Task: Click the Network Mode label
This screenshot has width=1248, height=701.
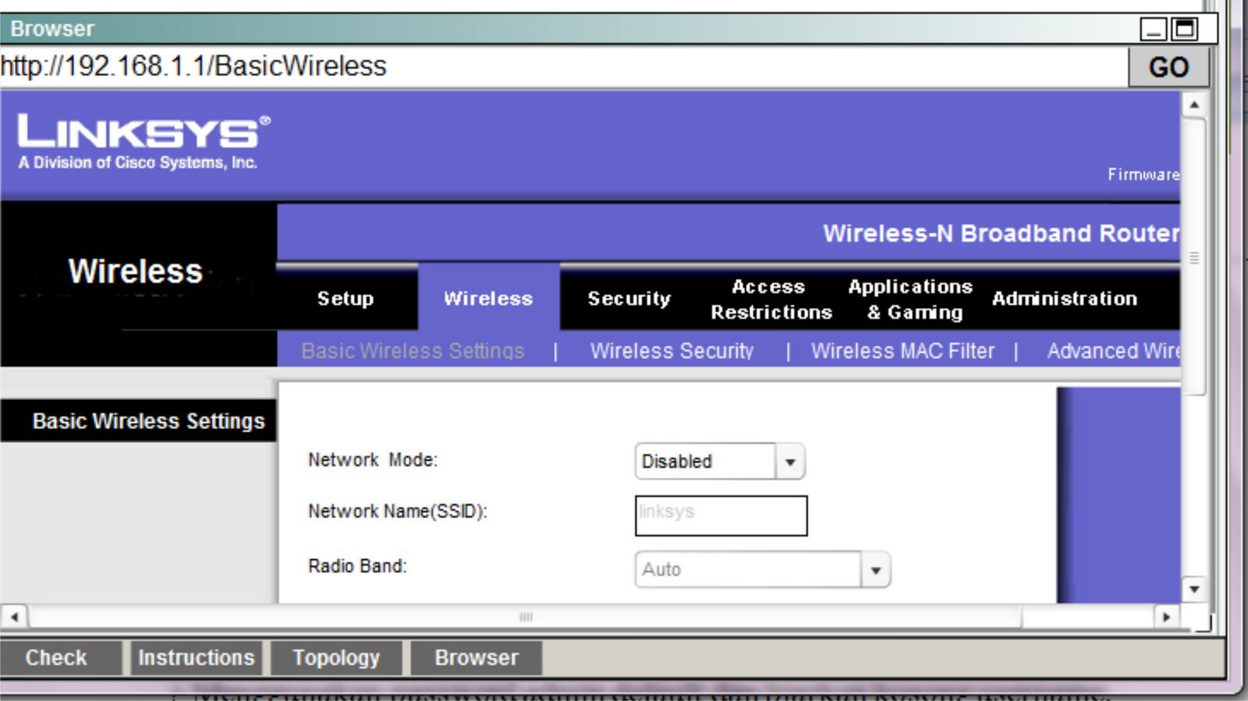Action: coord(373,460)
